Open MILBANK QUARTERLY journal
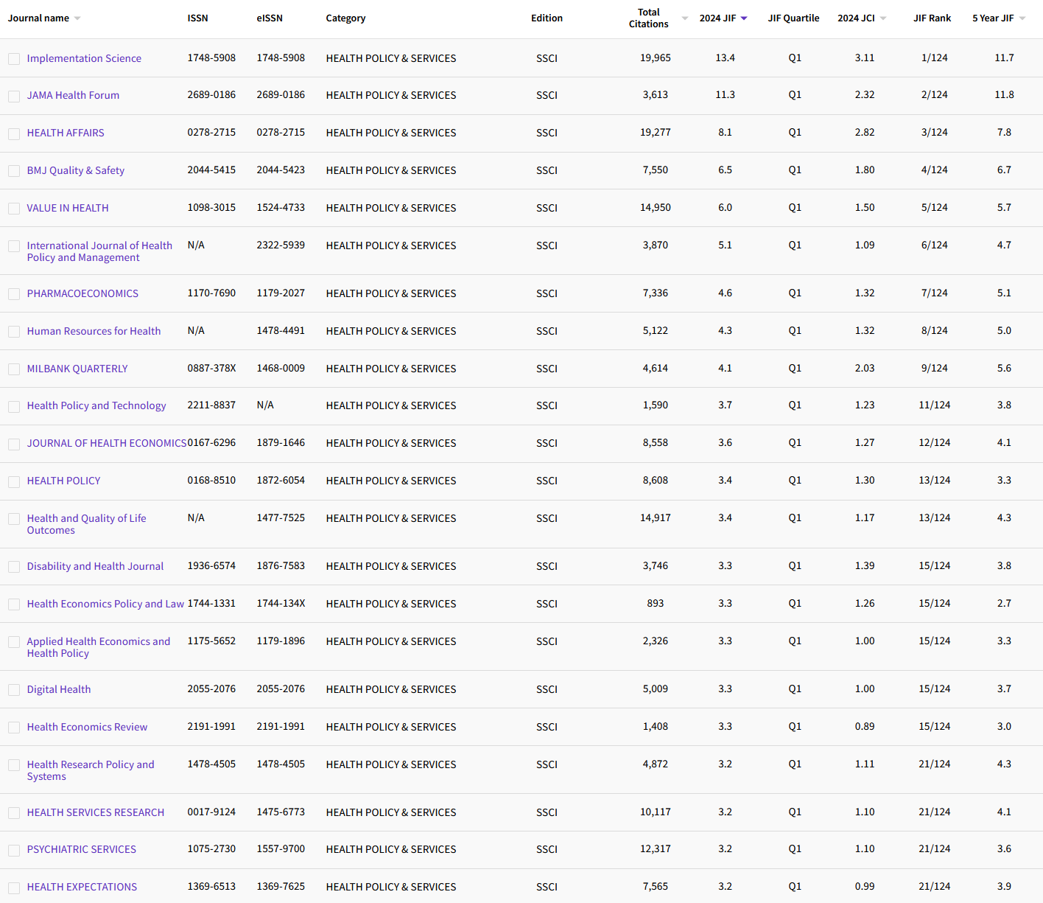1043x903 pixels. [x=77, y=369]
